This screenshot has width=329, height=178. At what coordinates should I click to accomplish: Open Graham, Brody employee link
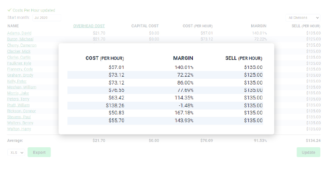(x=20, y=75)
